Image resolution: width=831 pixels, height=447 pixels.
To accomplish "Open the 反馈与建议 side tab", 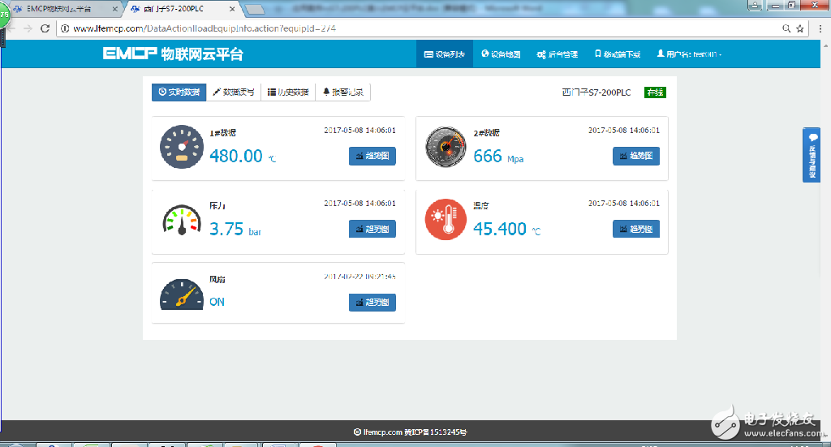I will point(812,155).
